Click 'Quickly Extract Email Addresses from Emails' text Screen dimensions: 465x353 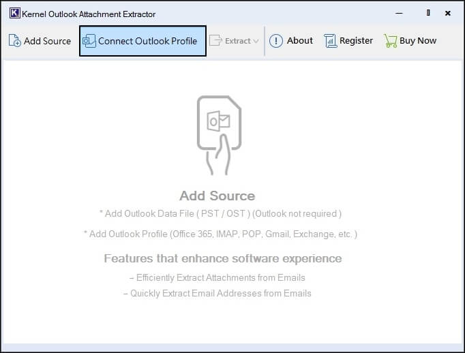point(217,294)
